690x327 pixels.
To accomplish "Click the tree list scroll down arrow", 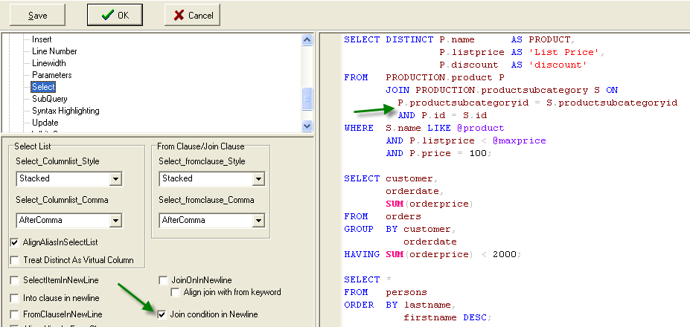I will pyautogui.click(x=307, y=126).
